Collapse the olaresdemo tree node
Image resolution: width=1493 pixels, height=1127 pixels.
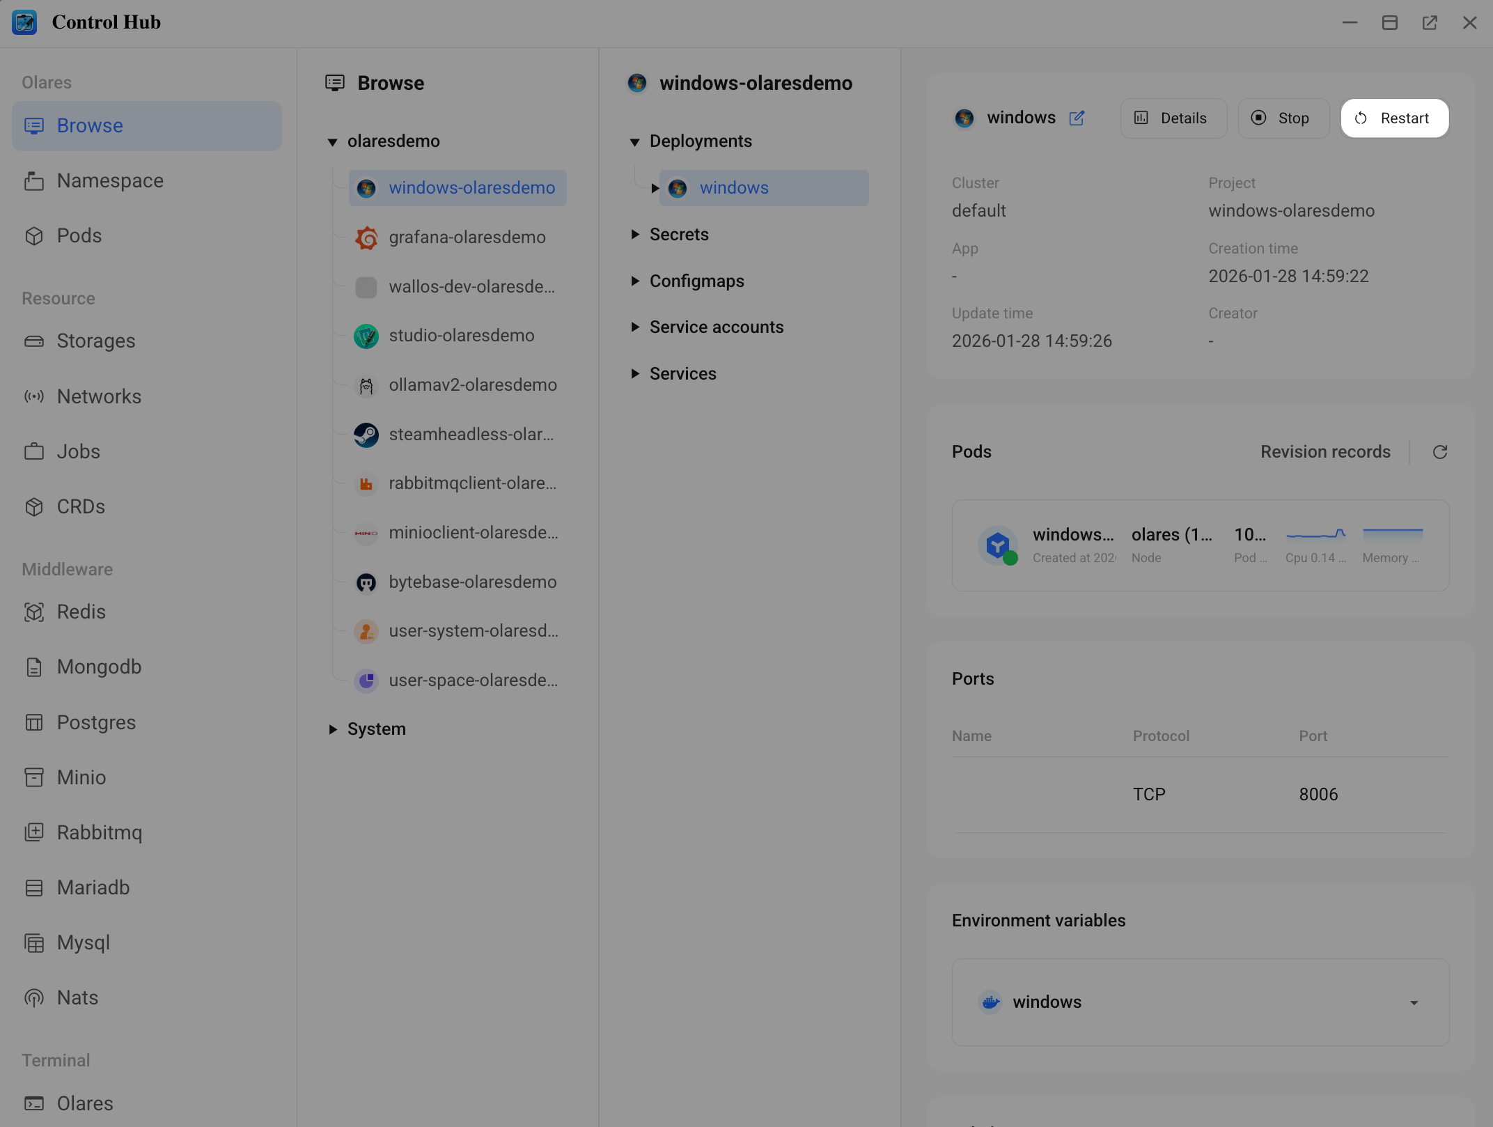click(x=333, y=142)
